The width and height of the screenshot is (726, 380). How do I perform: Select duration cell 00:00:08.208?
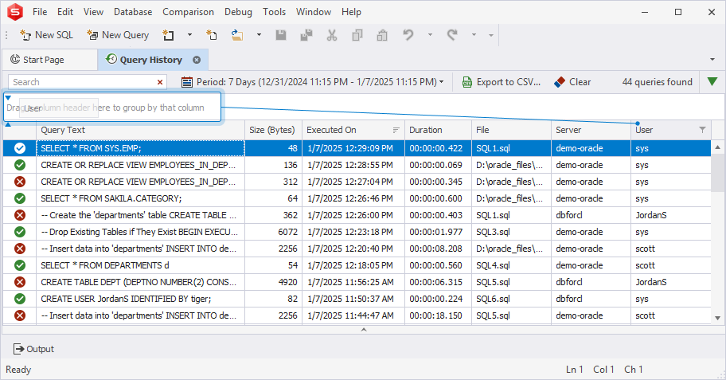(438, 249)
